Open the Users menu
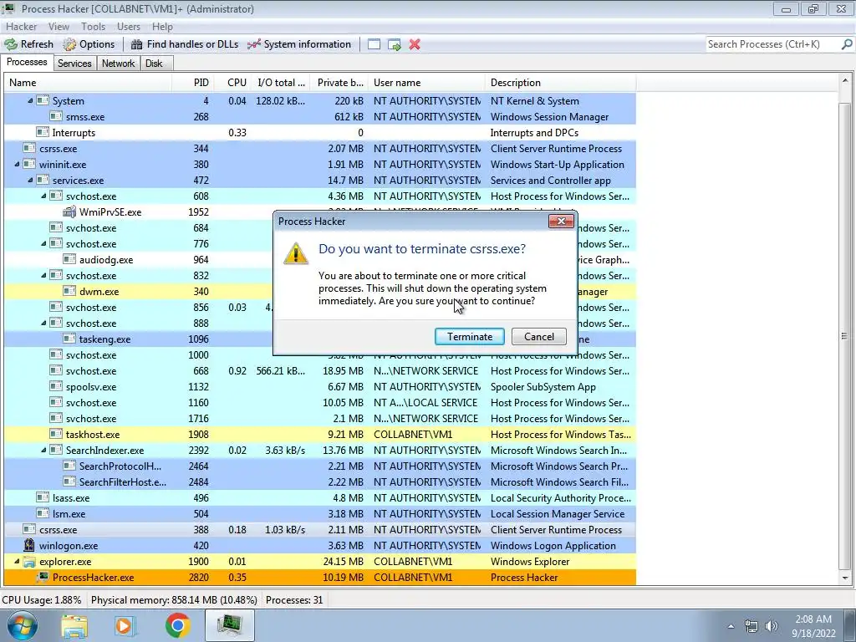This screenshot has width=856, height=642. pos(128,26)
